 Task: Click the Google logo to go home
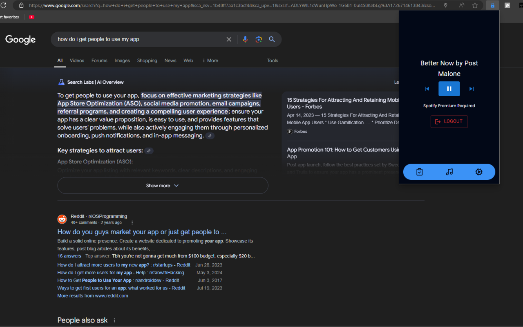[20, 40]
